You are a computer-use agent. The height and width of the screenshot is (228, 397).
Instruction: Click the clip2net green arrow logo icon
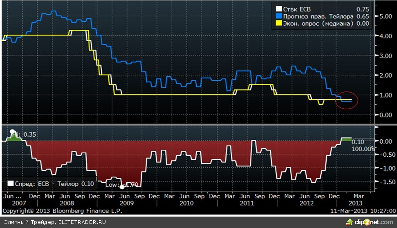tap(350, 221)
